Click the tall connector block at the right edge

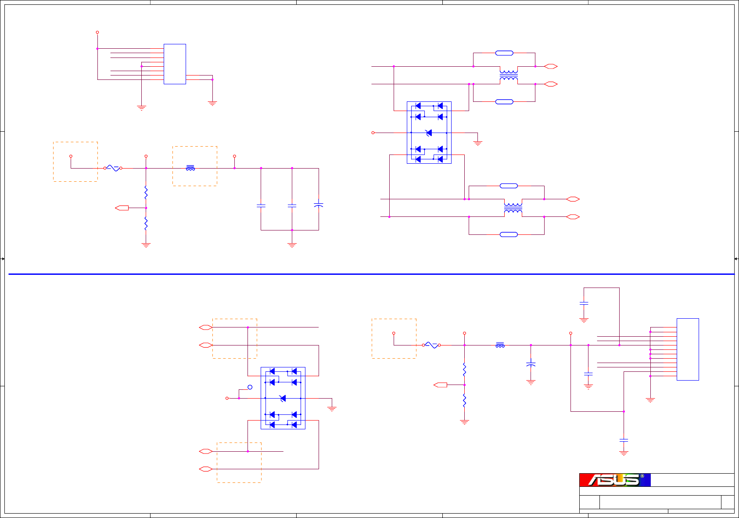[x=688, y=349]
